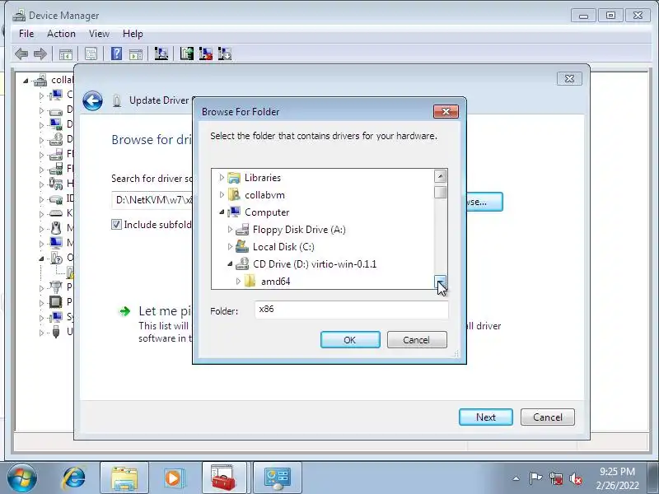This screenshot has height=494, width=659.
Task: Click the Update Driver Software toolbar icon
Action: pyautogui.click(x=187, y=54)
